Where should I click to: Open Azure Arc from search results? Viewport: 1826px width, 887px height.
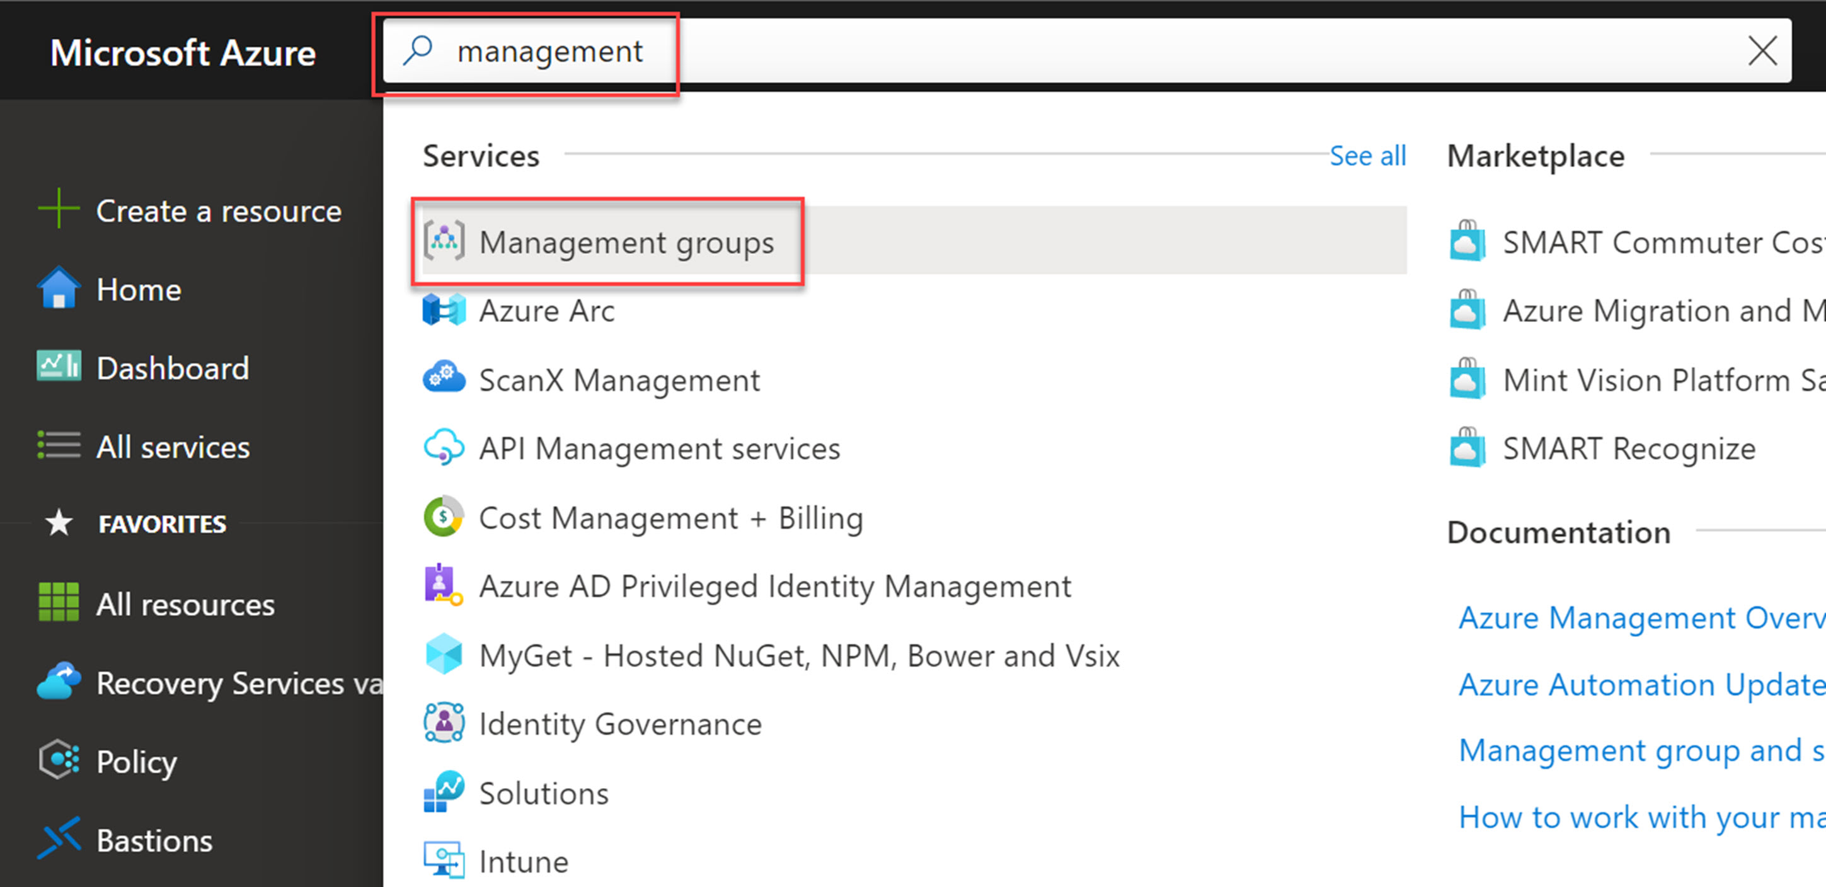[x=546, y=309]
